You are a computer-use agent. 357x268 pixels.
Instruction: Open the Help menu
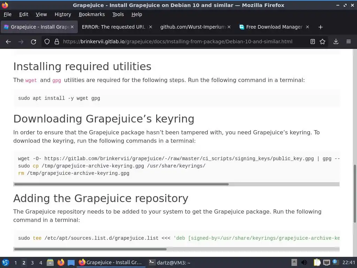click(x=137, y=14)
